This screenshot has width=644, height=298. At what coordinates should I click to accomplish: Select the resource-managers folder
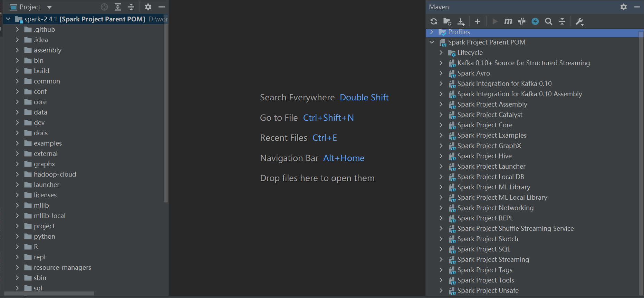63,267
